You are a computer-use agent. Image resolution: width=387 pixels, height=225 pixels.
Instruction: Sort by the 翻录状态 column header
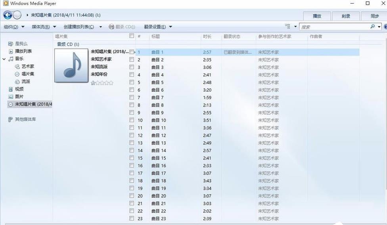click(x=239, y=36)
